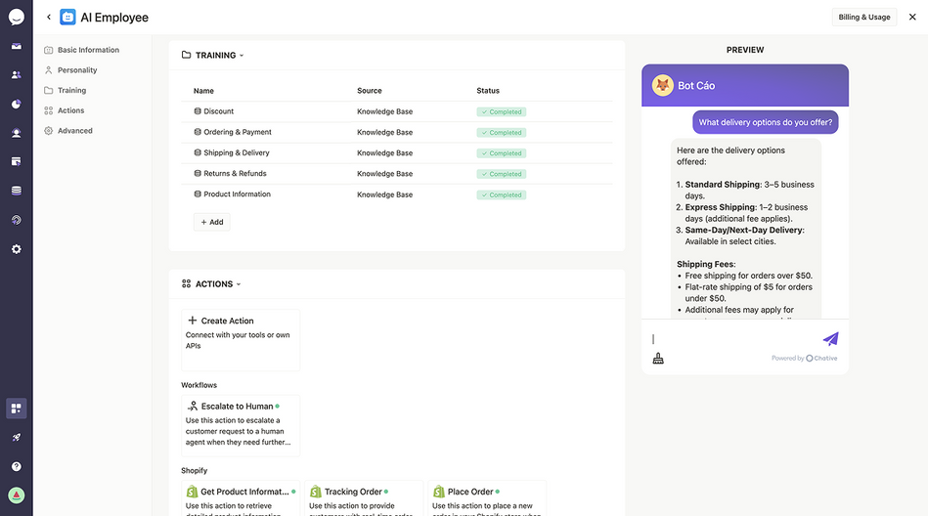Focus the preview chat message input
928x516 pixels.
click(733, 339)
